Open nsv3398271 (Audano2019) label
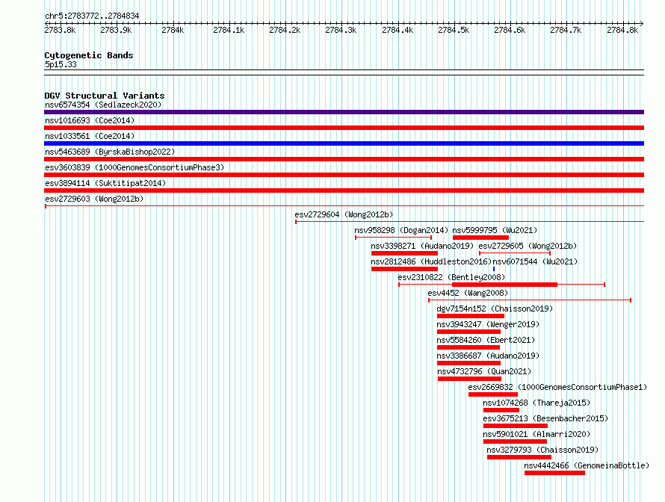 (422, 246)
